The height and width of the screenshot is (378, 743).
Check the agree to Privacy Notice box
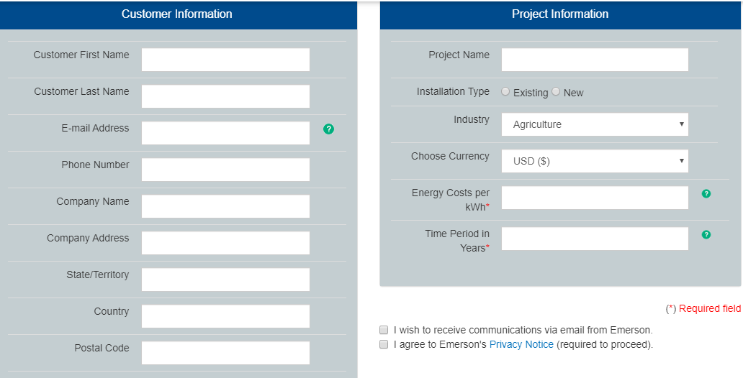click(x=384, y=344)
